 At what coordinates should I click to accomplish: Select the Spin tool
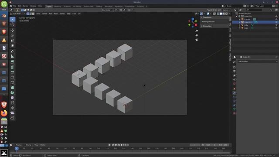[x=12, y=92]
